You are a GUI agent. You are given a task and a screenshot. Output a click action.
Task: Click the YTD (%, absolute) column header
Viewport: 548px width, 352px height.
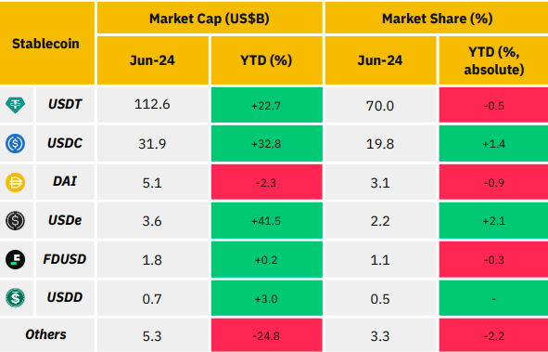pos(493,60)
